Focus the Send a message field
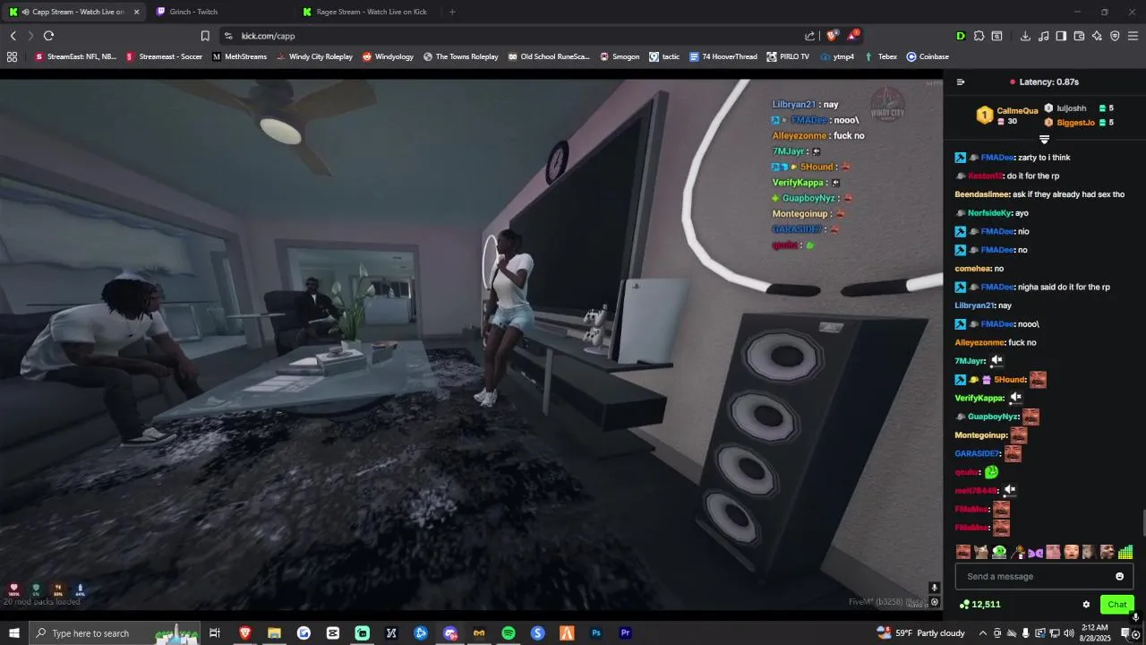 pos(1044,576)
